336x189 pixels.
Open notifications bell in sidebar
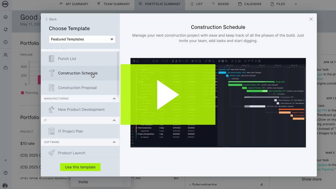pyautogui.click(x=6, y=30)
